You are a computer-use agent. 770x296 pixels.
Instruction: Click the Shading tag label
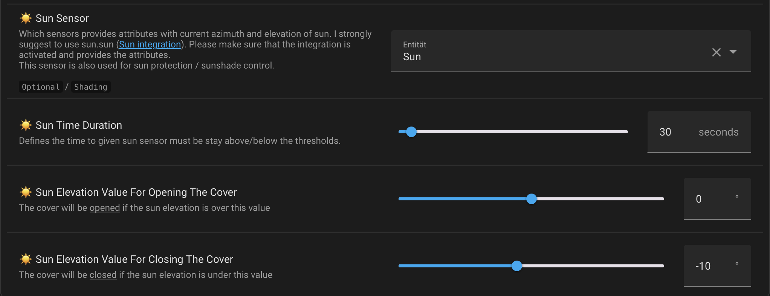tap(90, 87)
